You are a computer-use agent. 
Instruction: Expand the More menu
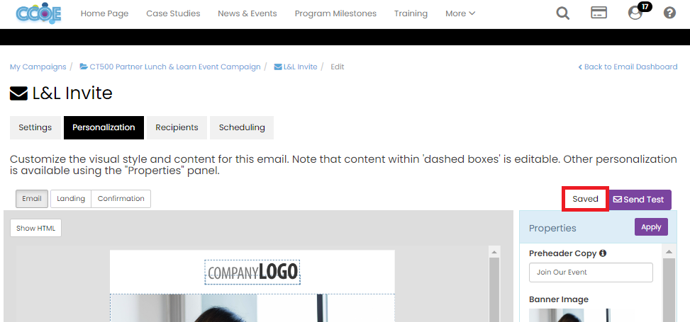[x=460, y=13]
